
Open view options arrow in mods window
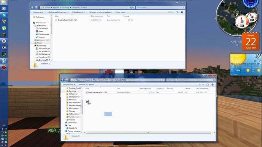tap(172, 12)
